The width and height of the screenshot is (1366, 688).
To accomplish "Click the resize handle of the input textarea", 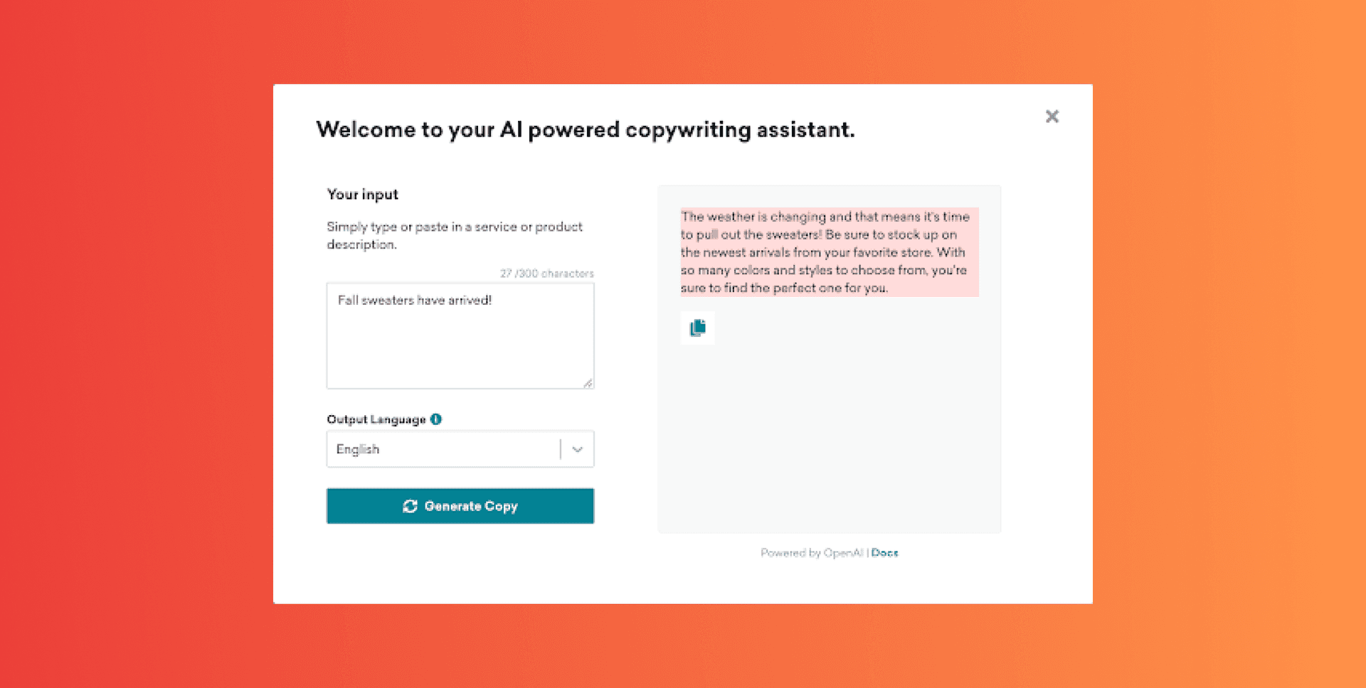I will coord(588,383).
